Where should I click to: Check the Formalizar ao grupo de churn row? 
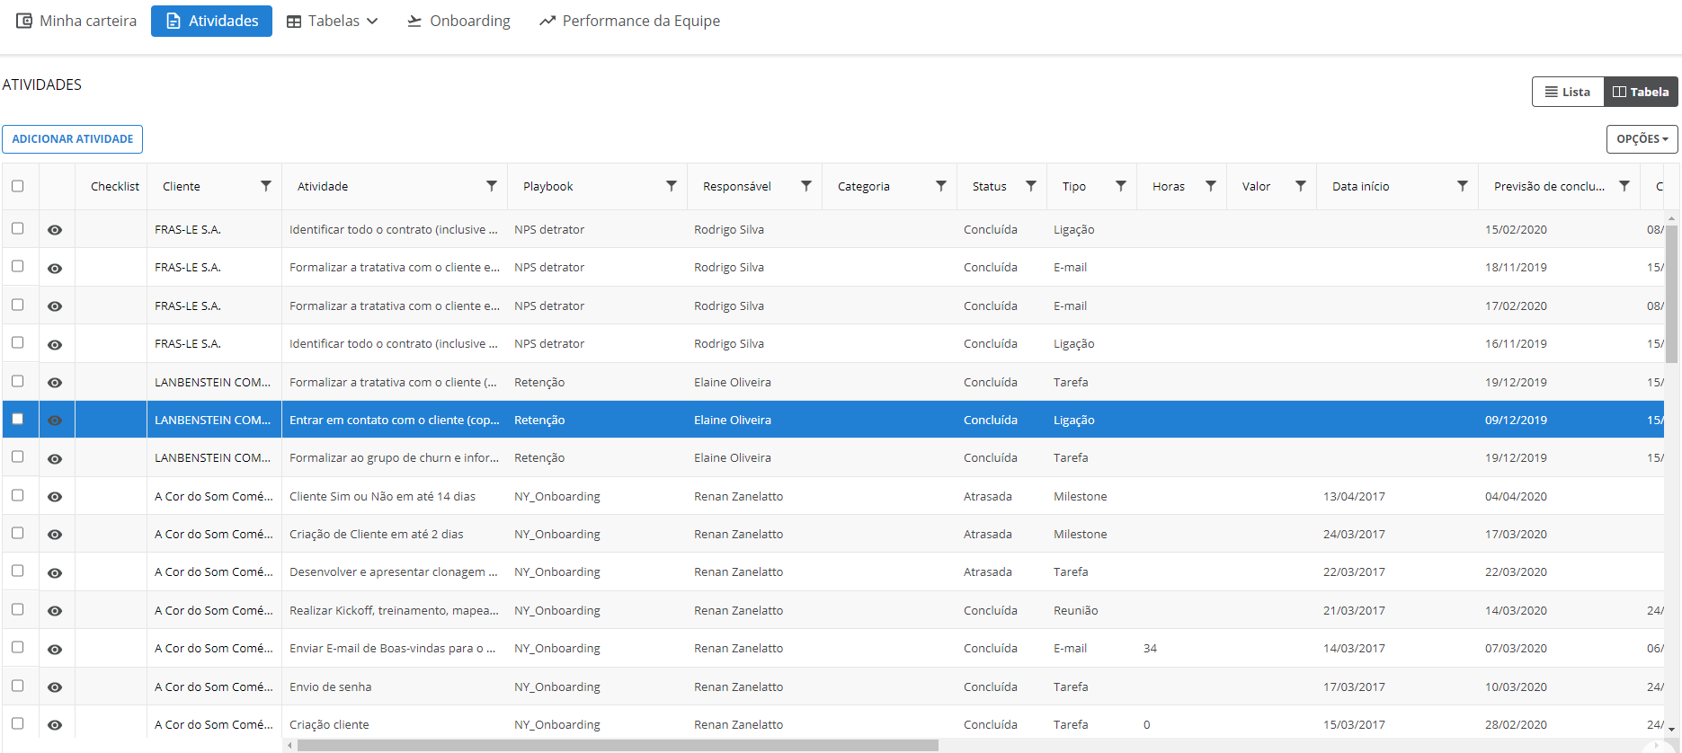pos(17,456)
